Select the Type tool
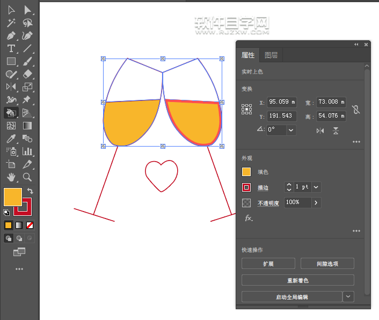379x320 pixels. [x=11, y=48]
